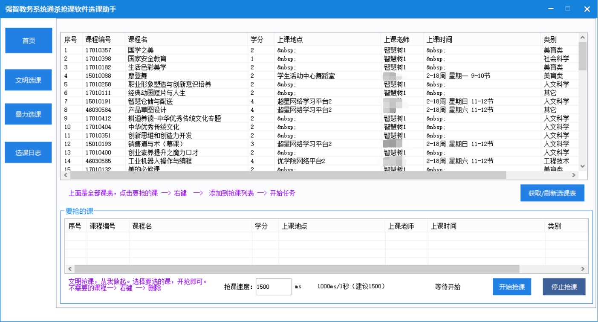Viewport: 598px width, 322px height.
Task: Select course 工业机器人操作与编程
Action: (160, 161)
